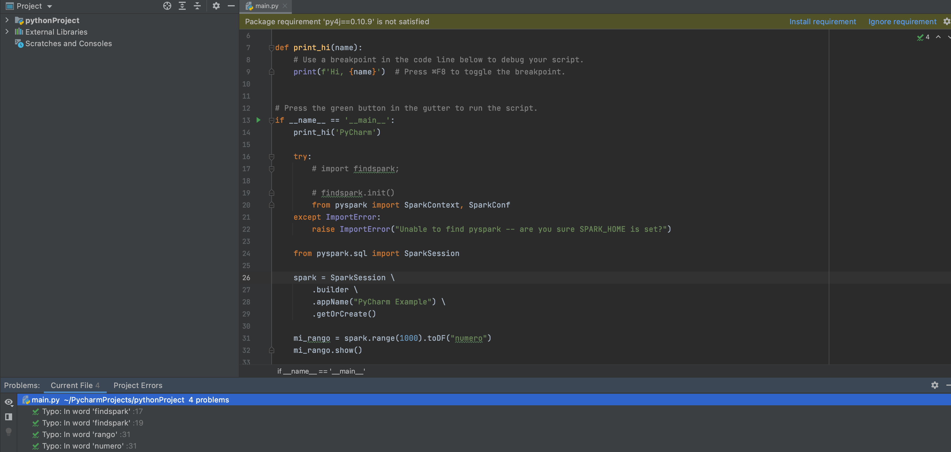
Task: Toggle fold end marker at line 32
Action: coord(271,350)
